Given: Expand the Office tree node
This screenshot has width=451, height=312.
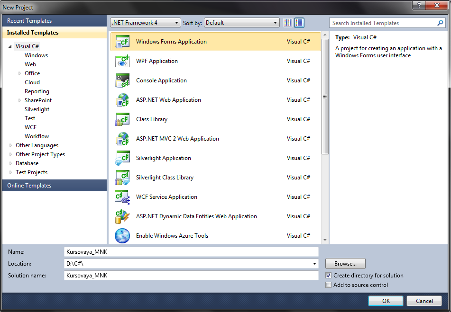Looking at the screenshot, I should pyautogui.click(x=19, y=73).
